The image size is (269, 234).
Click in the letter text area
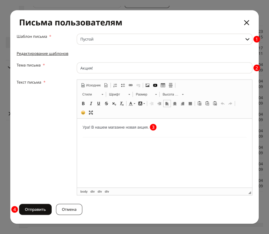click(x=165, y=153)
